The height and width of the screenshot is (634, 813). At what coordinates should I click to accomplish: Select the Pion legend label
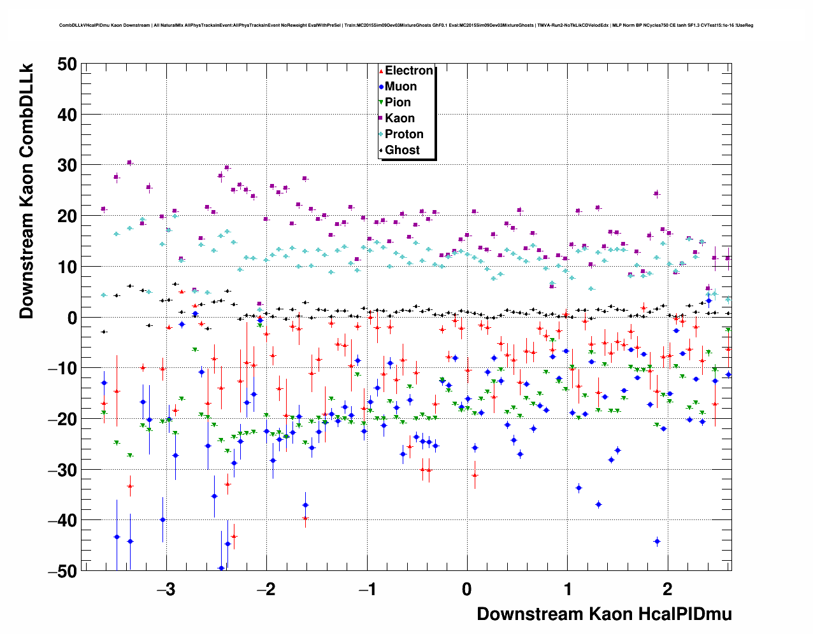(x=398, y=102)
